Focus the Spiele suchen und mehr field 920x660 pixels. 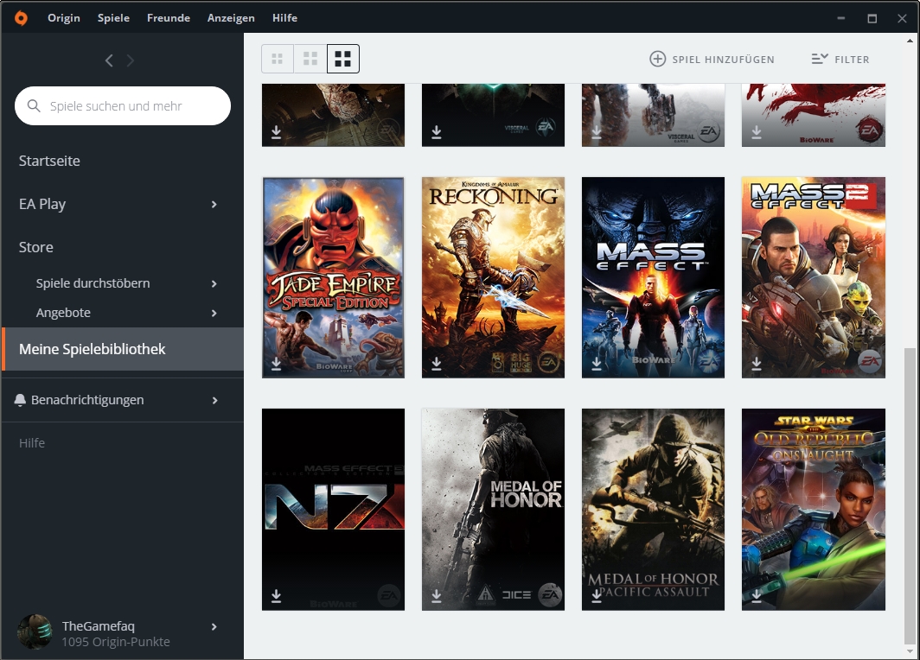[123, 105]
